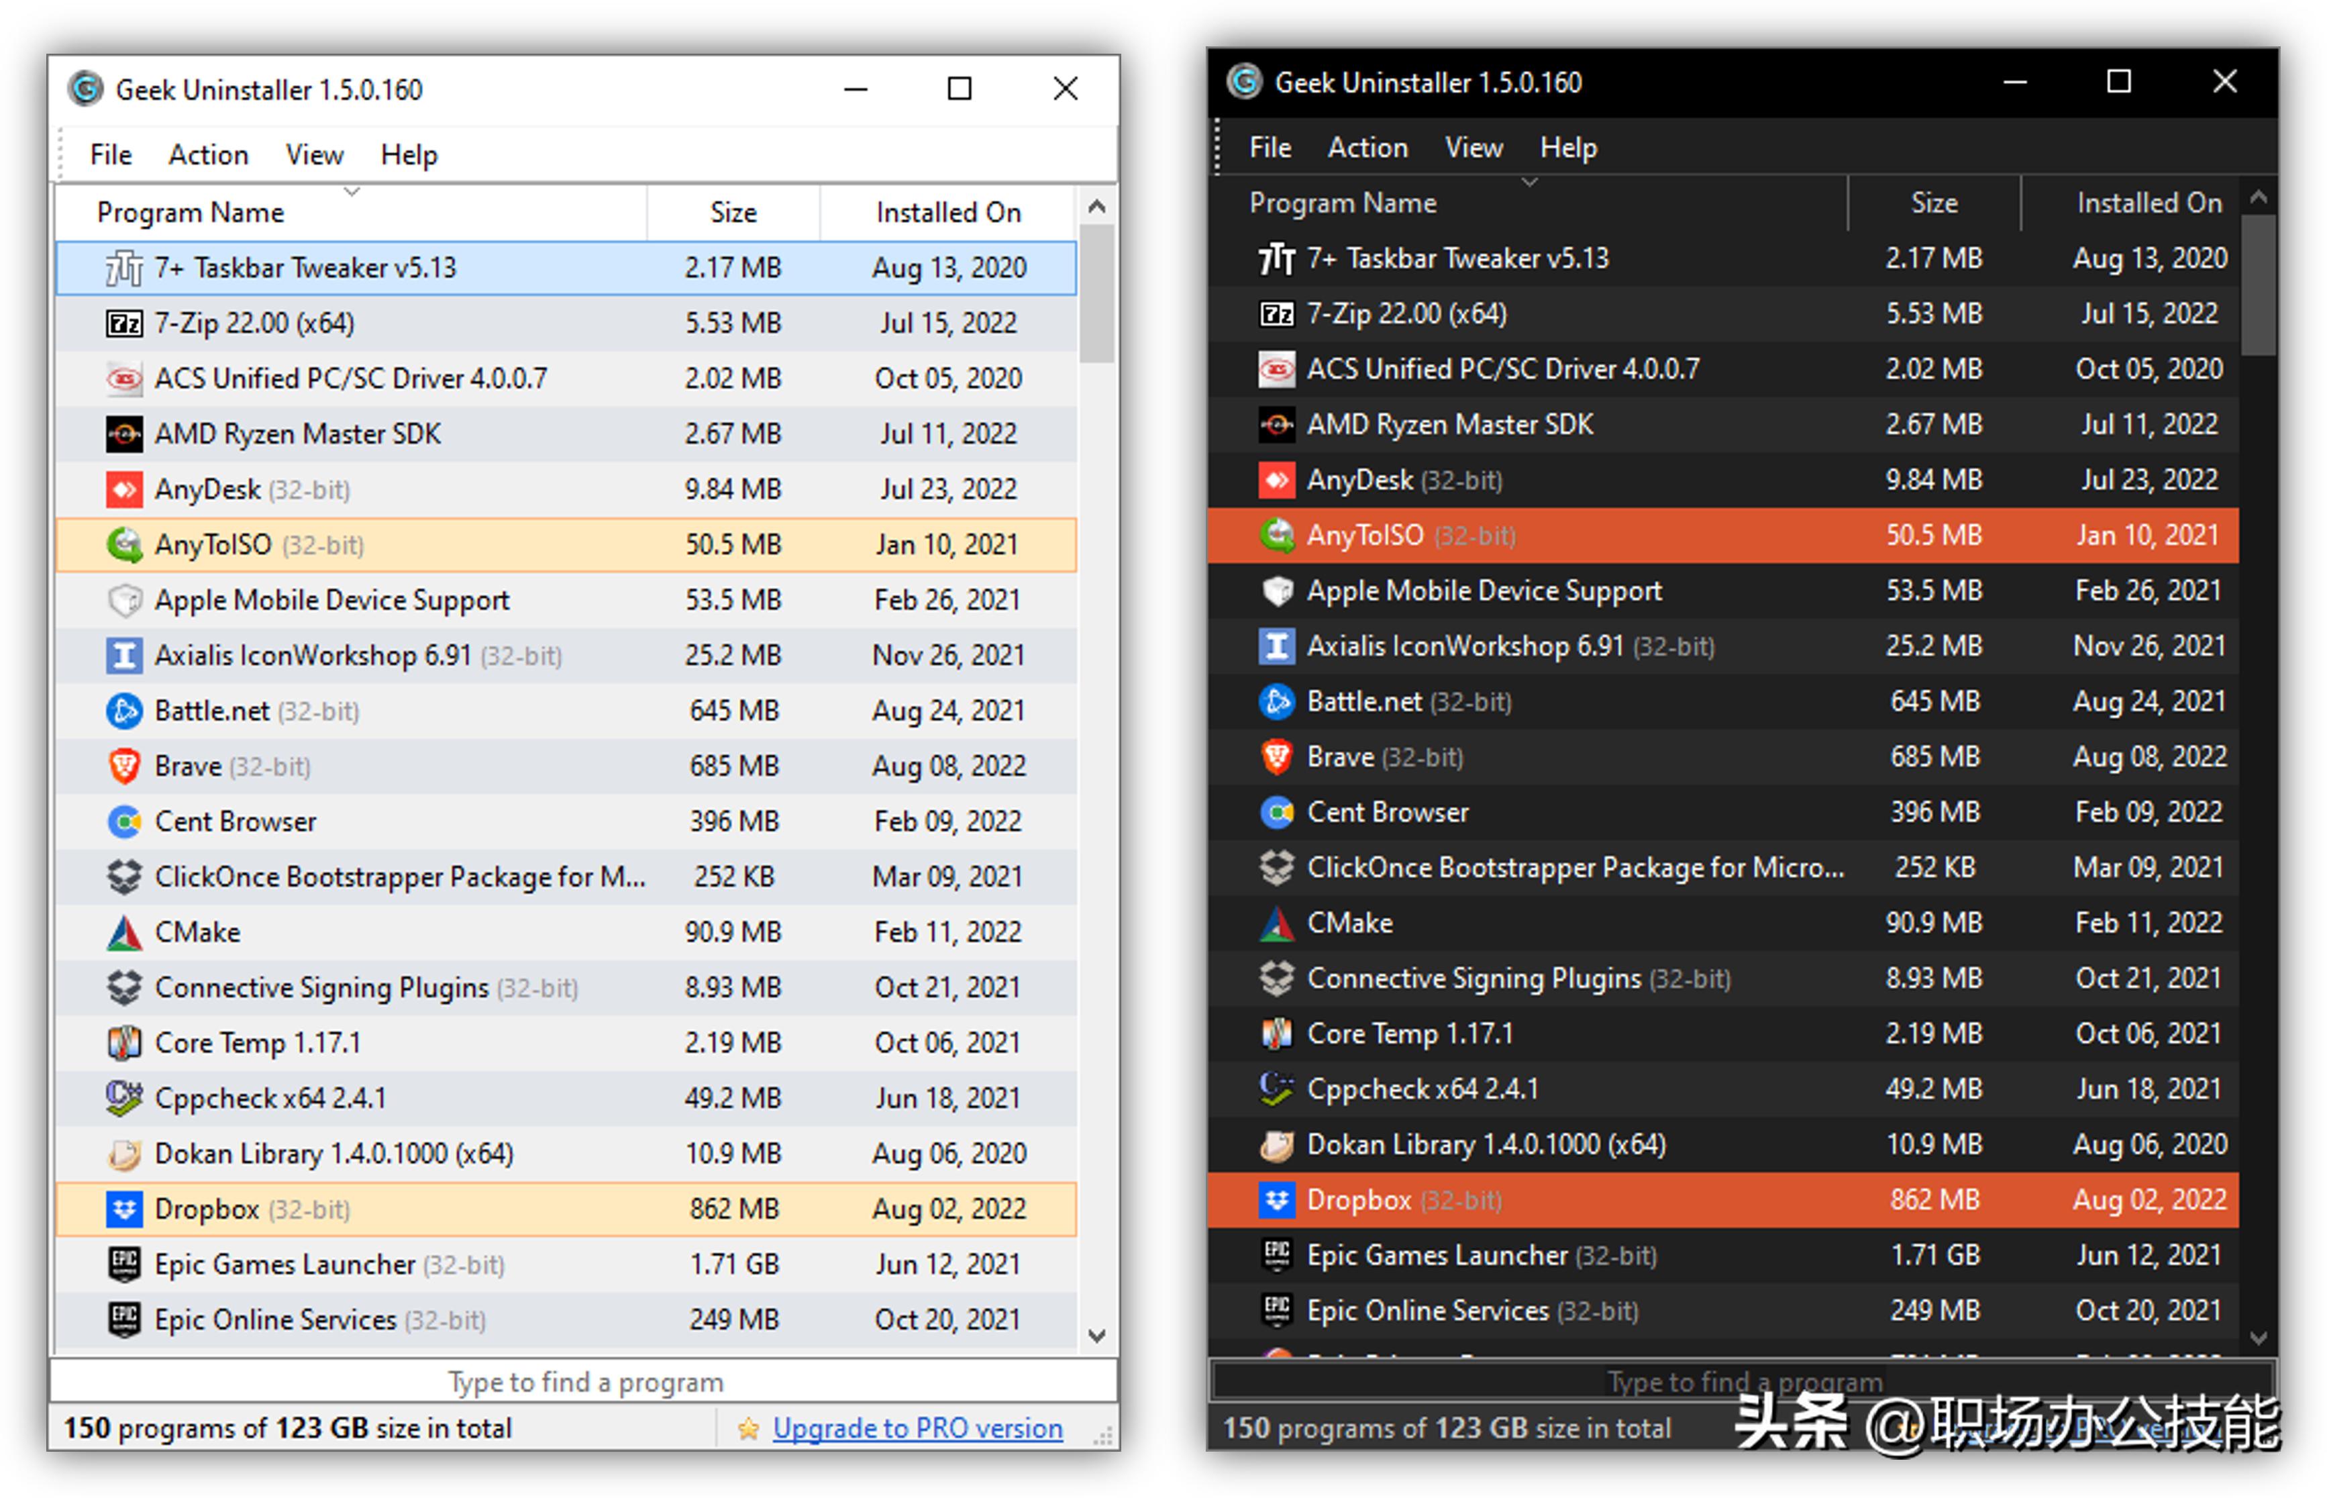Image resolution: width=2327 pixels, height=1498 pixels.
Task: Click the sort chevron in the dark window
Action: coord(1530,183)
